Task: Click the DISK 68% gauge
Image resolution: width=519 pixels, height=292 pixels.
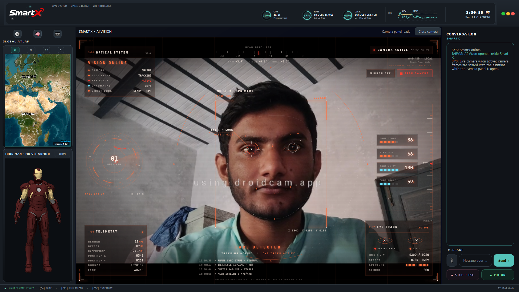Action: point(347,15)
